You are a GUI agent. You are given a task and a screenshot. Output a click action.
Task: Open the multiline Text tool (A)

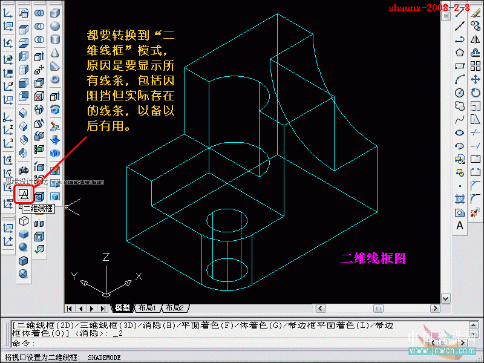point(460,226)
